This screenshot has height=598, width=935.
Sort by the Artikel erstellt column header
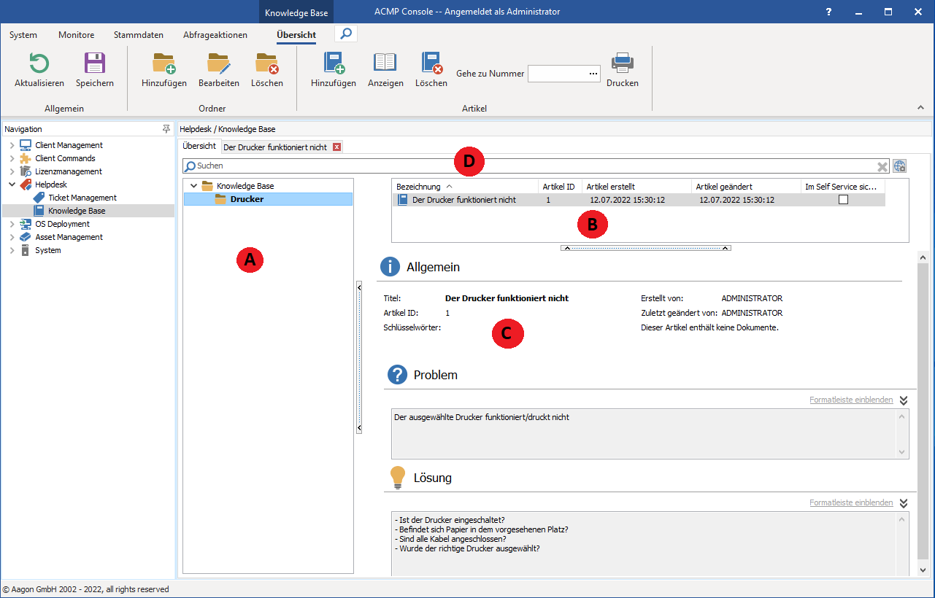(x=636, y=187)
